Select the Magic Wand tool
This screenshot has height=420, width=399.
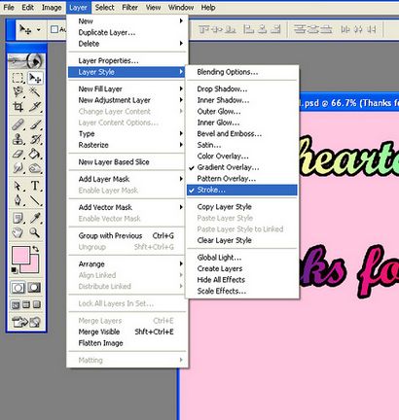click(35, 92)
